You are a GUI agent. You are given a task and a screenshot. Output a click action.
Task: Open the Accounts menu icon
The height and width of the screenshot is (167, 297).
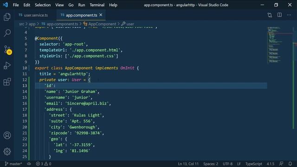(7, 135)
